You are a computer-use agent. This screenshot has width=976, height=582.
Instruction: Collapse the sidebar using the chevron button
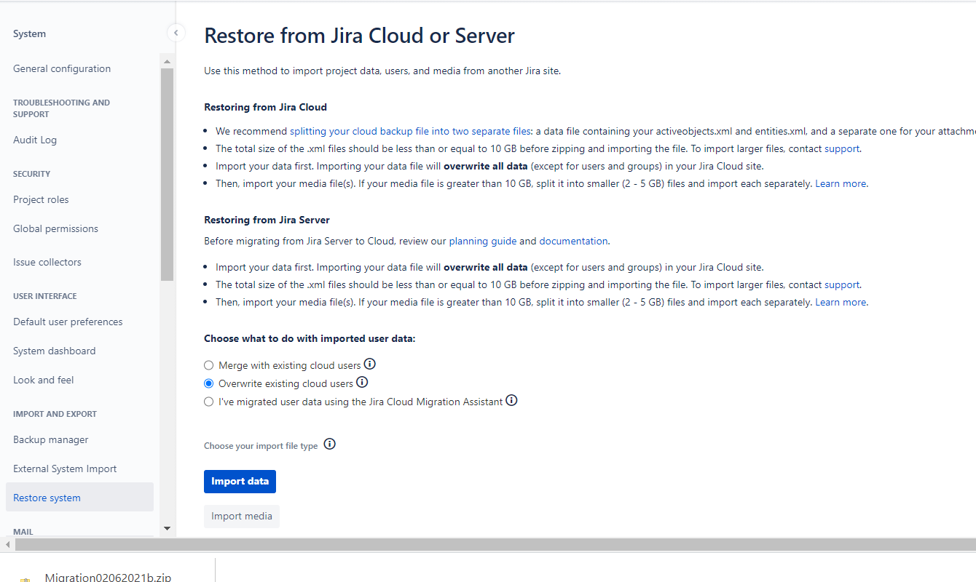click(176, 33)
